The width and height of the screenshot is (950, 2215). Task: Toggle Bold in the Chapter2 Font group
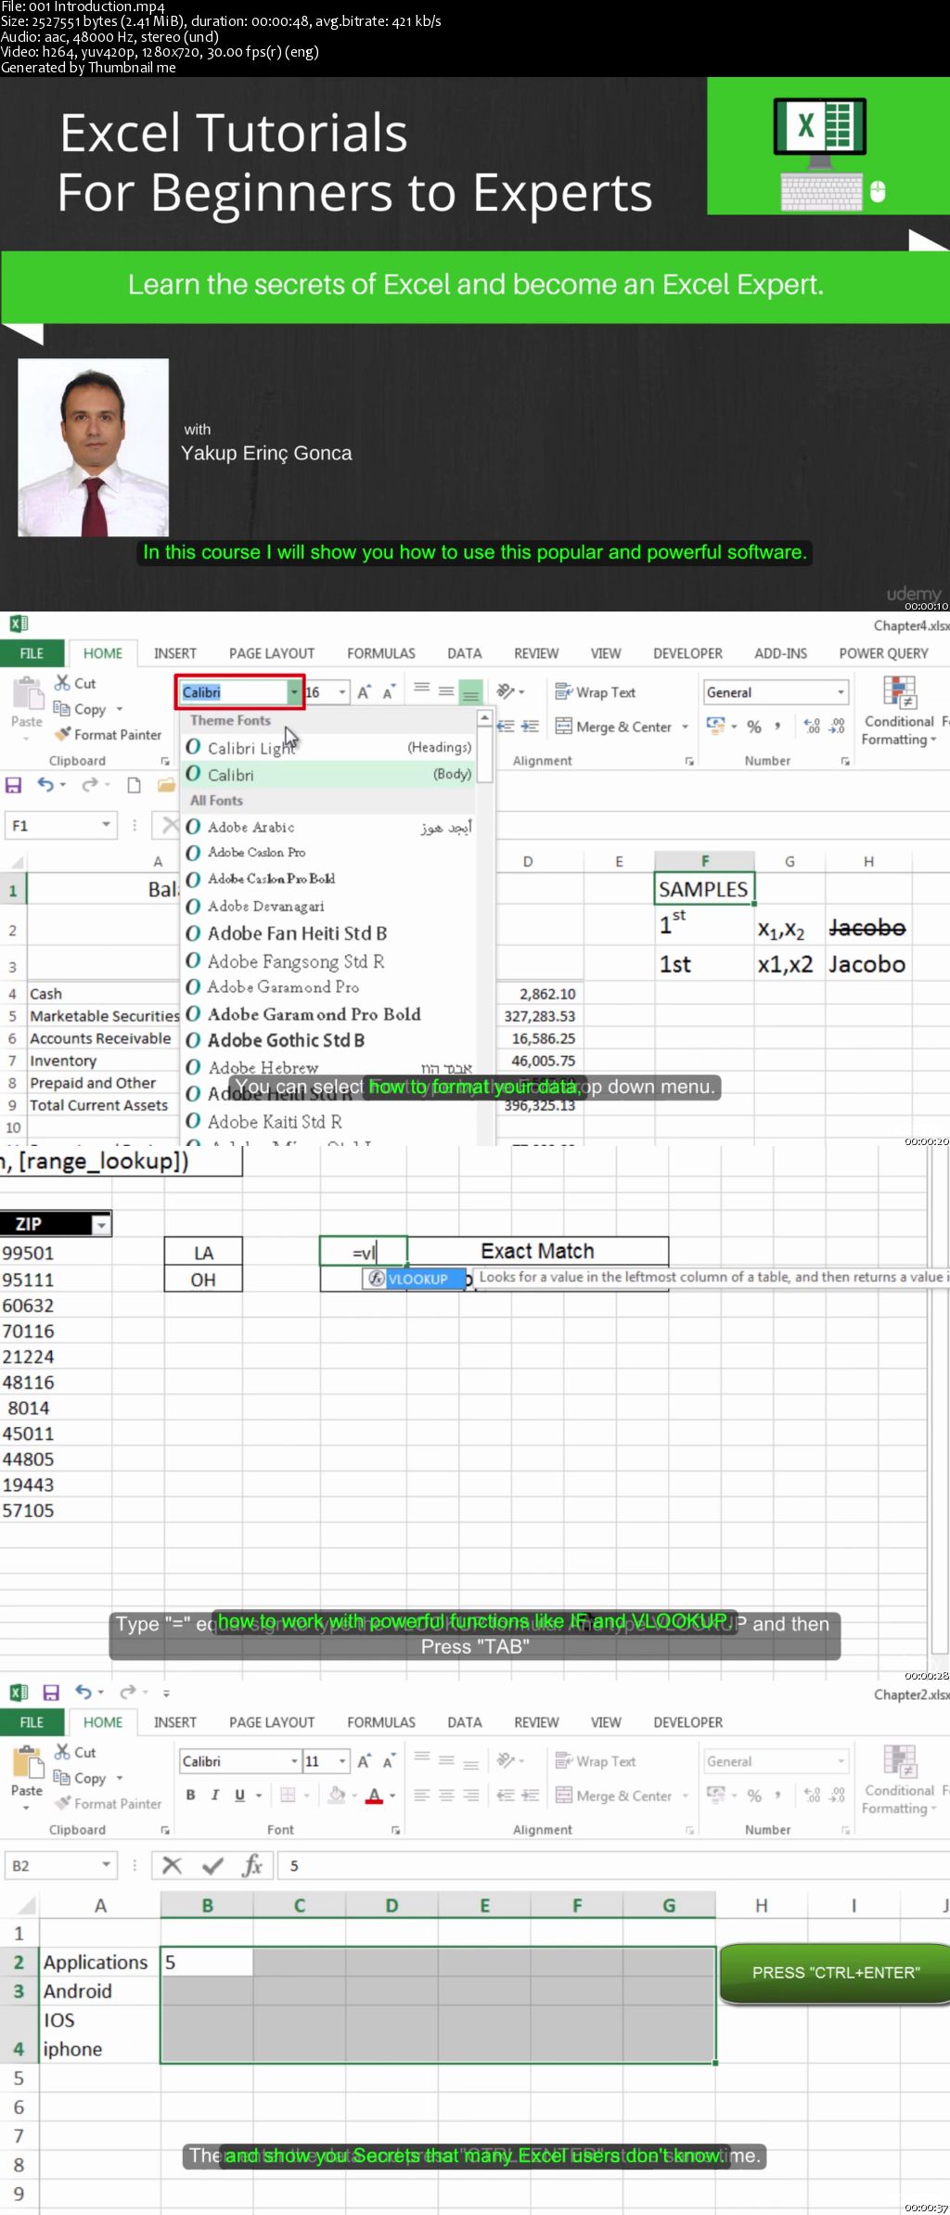pyautogui.click(x=190, y=1795)
